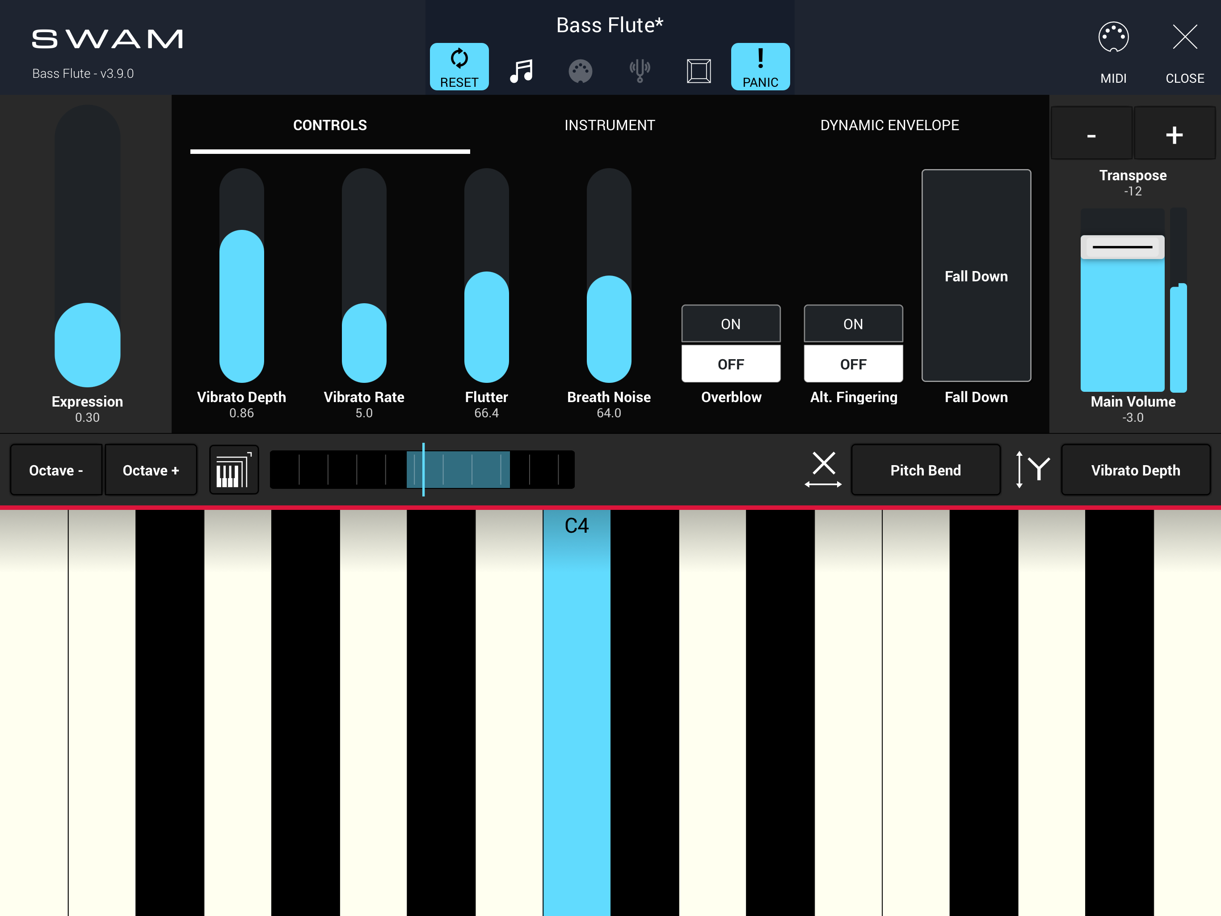Click the keyboard range overview strip
Image resolution: width=1221 pixels, height=916 pixels.
422,470
